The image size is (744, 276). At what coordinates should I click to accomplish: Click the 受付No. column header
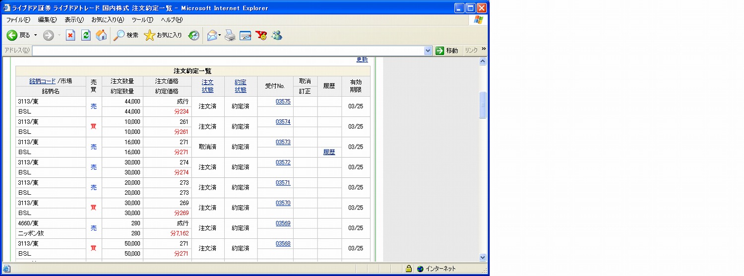[x=275, y=86]
